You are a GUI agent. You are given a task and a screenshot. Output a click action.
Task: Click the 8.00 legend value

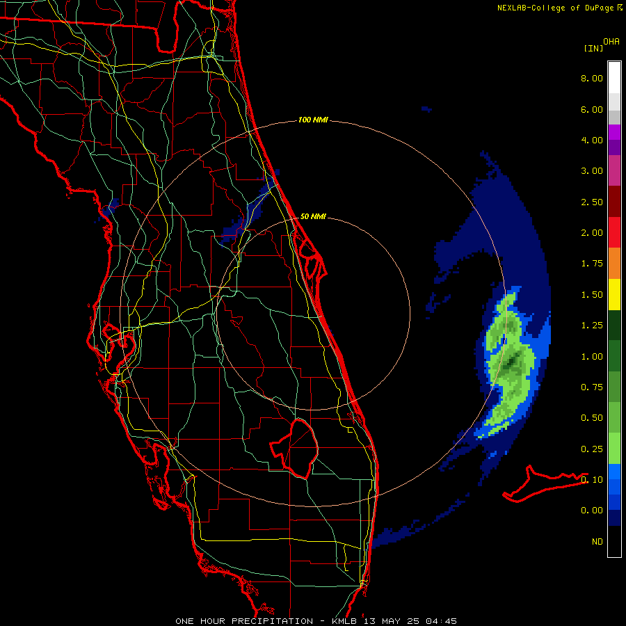click(592, 78)
